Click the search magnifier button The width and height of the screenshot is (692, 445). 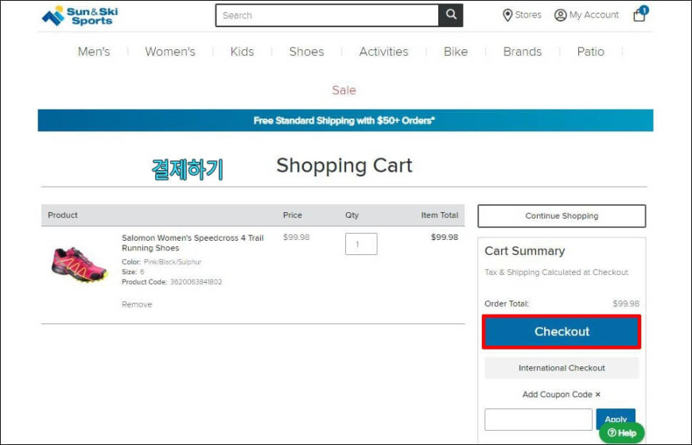pos(450,15)
